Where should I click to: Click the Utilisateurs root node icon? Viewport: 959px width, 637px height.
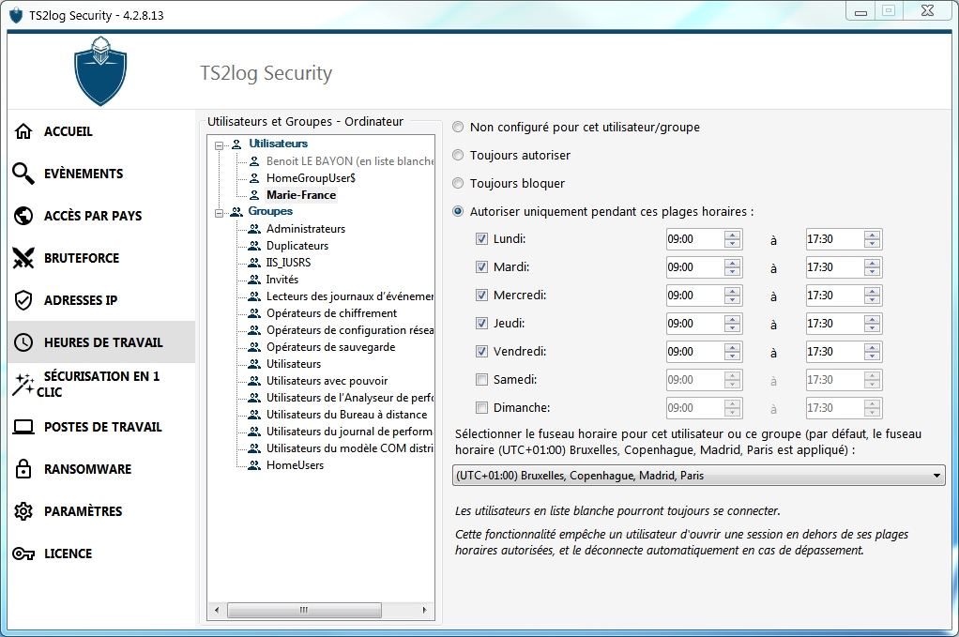coord(236,144)
